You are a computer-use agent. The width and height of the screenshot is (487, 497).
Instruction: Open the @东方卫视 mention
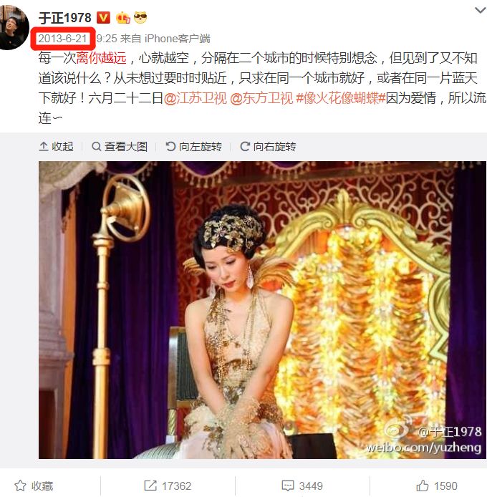pos(261,98)
